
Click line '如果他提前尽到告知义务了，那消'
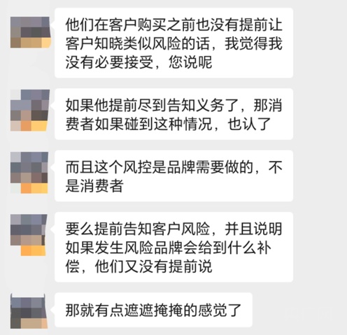click(174, 105)
